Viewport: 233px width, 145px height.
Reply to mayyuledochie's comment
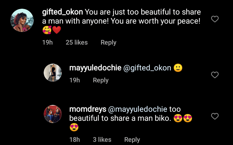pyautogui.click(x=101, y=80)
